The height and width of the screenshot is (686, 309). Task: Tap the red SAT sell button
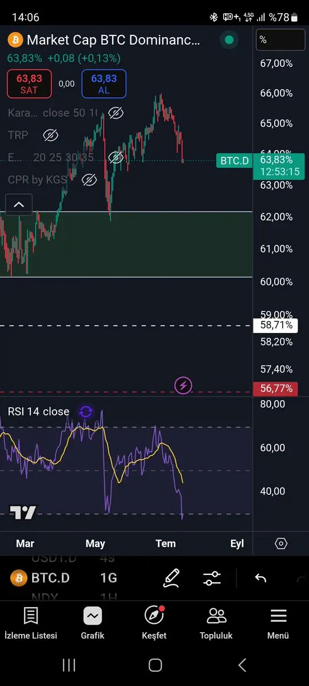[29, 84]
